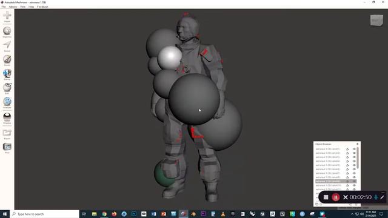Open the Help menu

31,7
